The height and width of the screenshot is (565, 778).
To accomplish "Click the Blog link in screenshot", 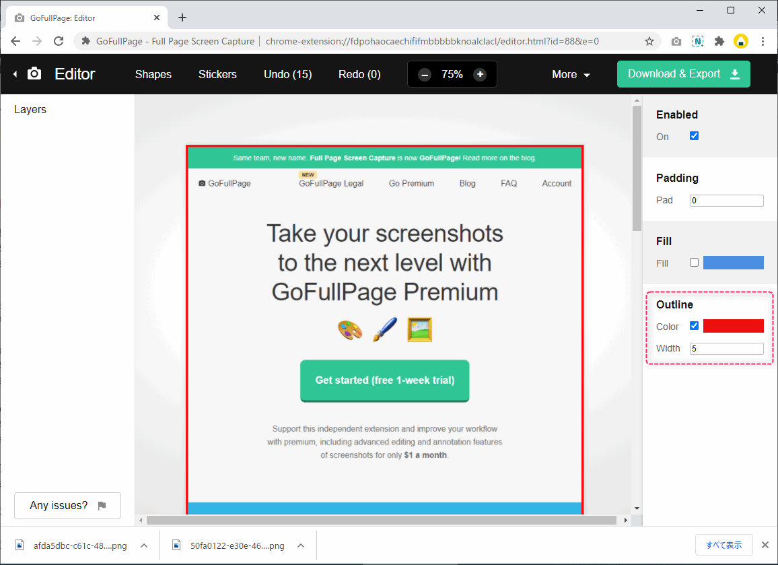I will pos(467,183).
